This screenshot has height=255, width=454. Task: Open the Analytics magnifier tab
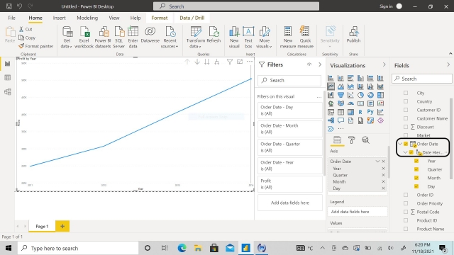(366, 140)
